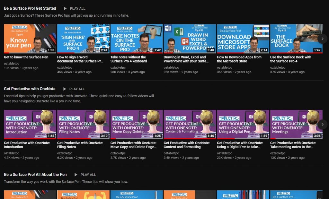
Task: Click the oztabletpc channel under 'Take meeting notes'
Action: 278,153
